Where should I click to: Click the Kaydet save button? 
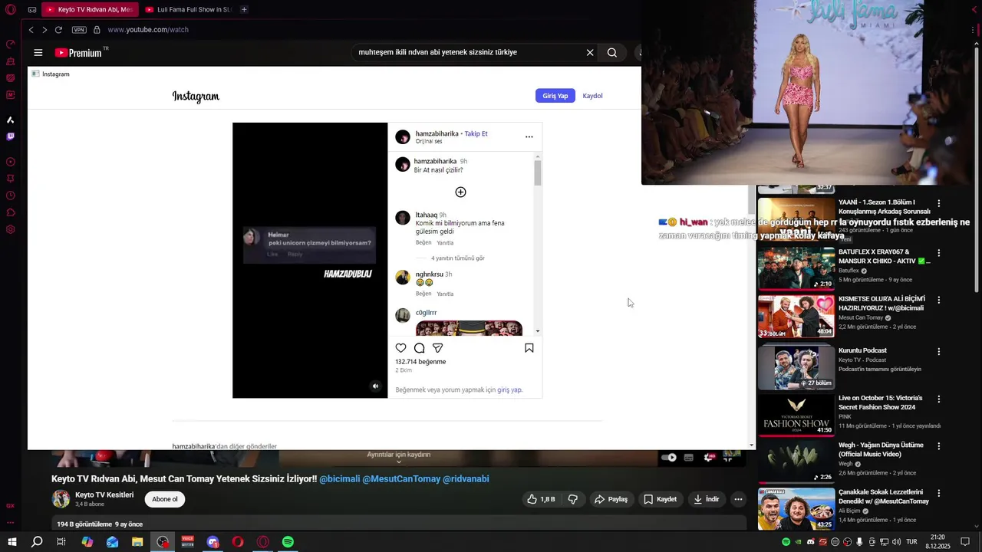[x=661, y=499]
